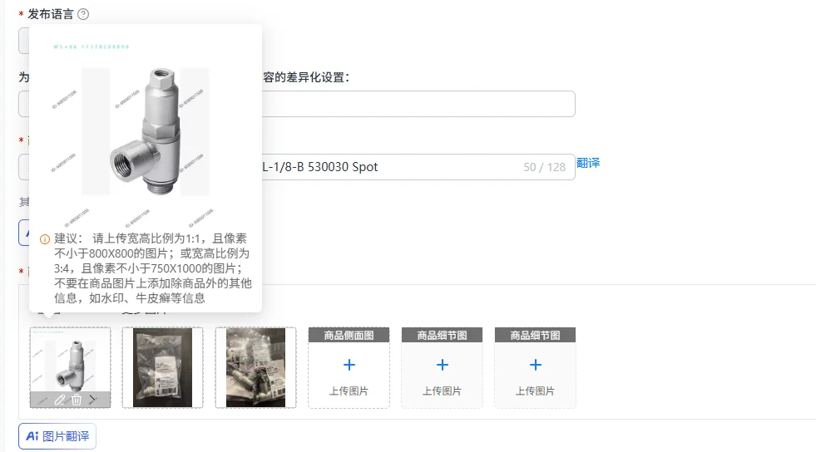The image size is (816, 452).
Task: Click the wide input under 差异化设置
Action: pos(297,104)
